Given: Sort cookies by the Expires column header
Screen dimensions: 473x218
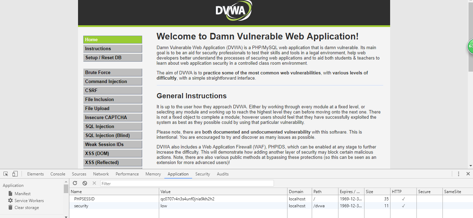Looking at the screenshot, I should 351,191.
